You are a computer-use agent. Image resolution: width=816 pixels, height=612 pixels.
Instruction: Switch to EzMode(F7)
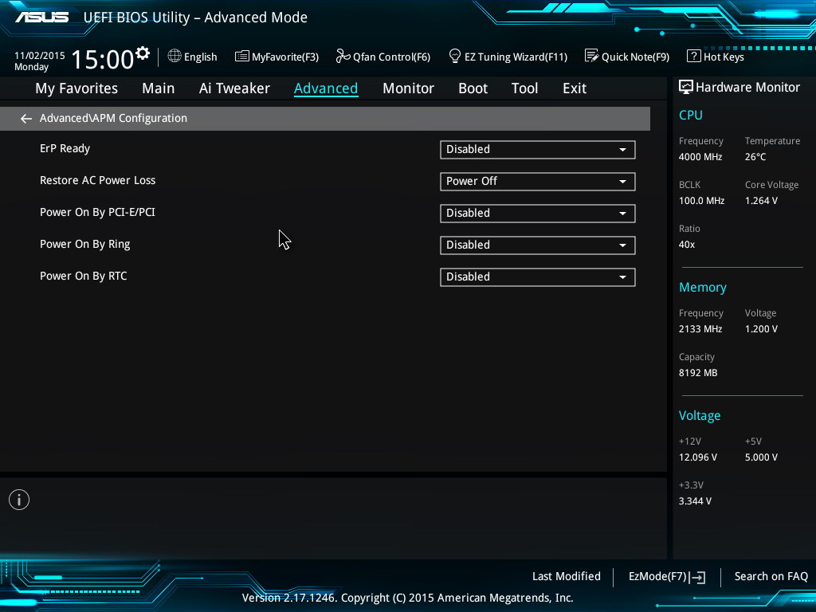(666, 576)
